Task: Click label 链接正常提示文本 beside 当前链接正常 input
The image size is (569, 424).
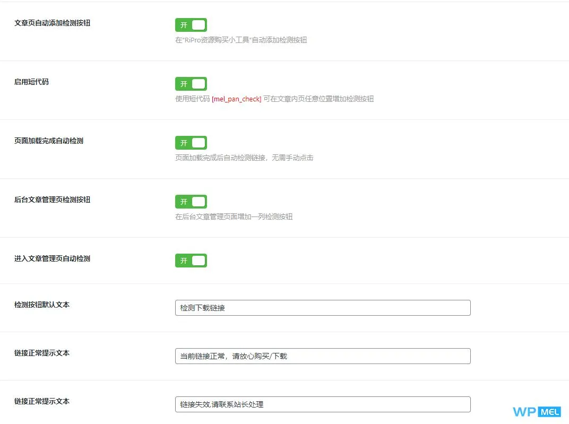Action: point(42,353)
